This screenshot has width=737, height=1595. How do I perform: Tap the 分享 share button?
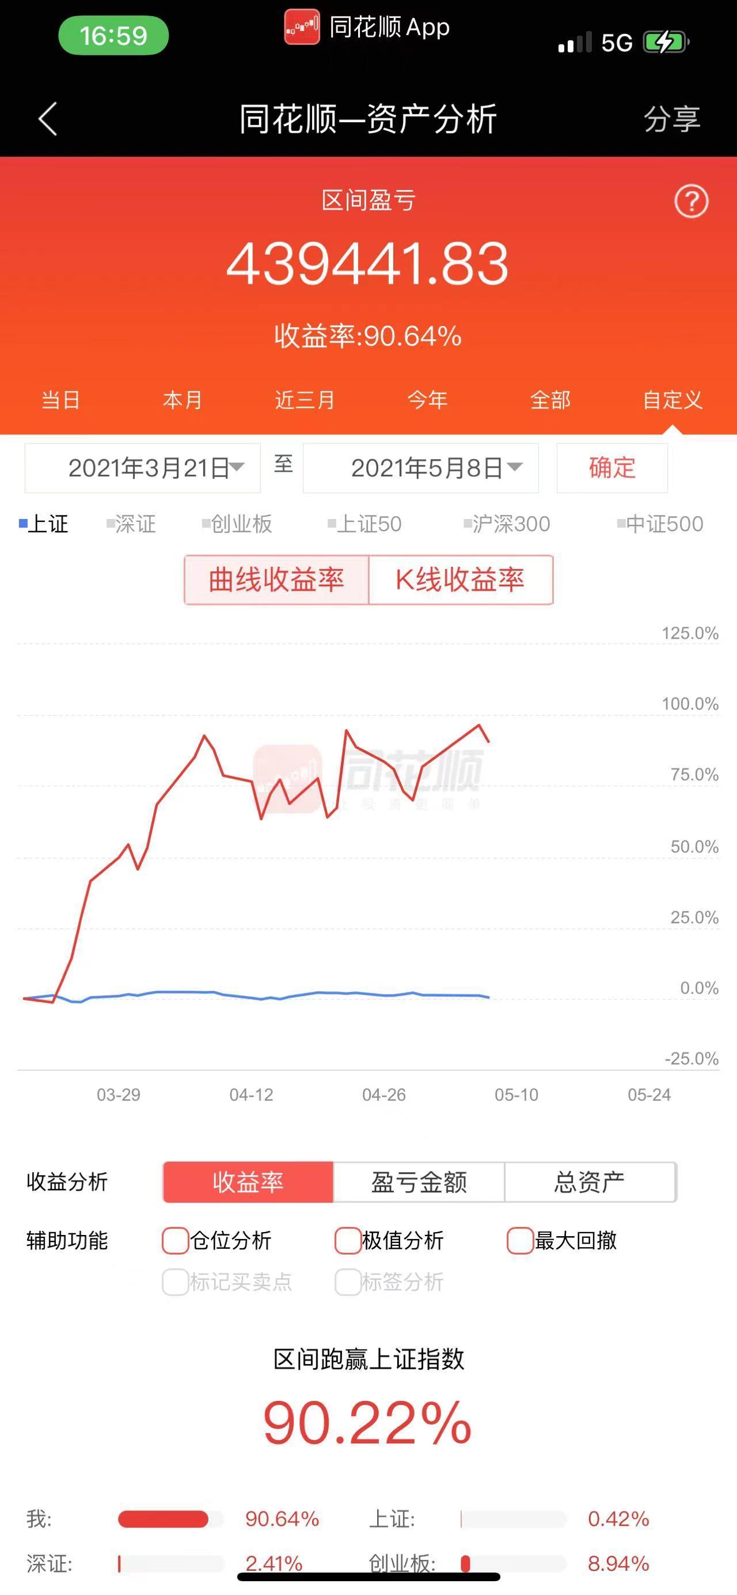pos(672,119)
